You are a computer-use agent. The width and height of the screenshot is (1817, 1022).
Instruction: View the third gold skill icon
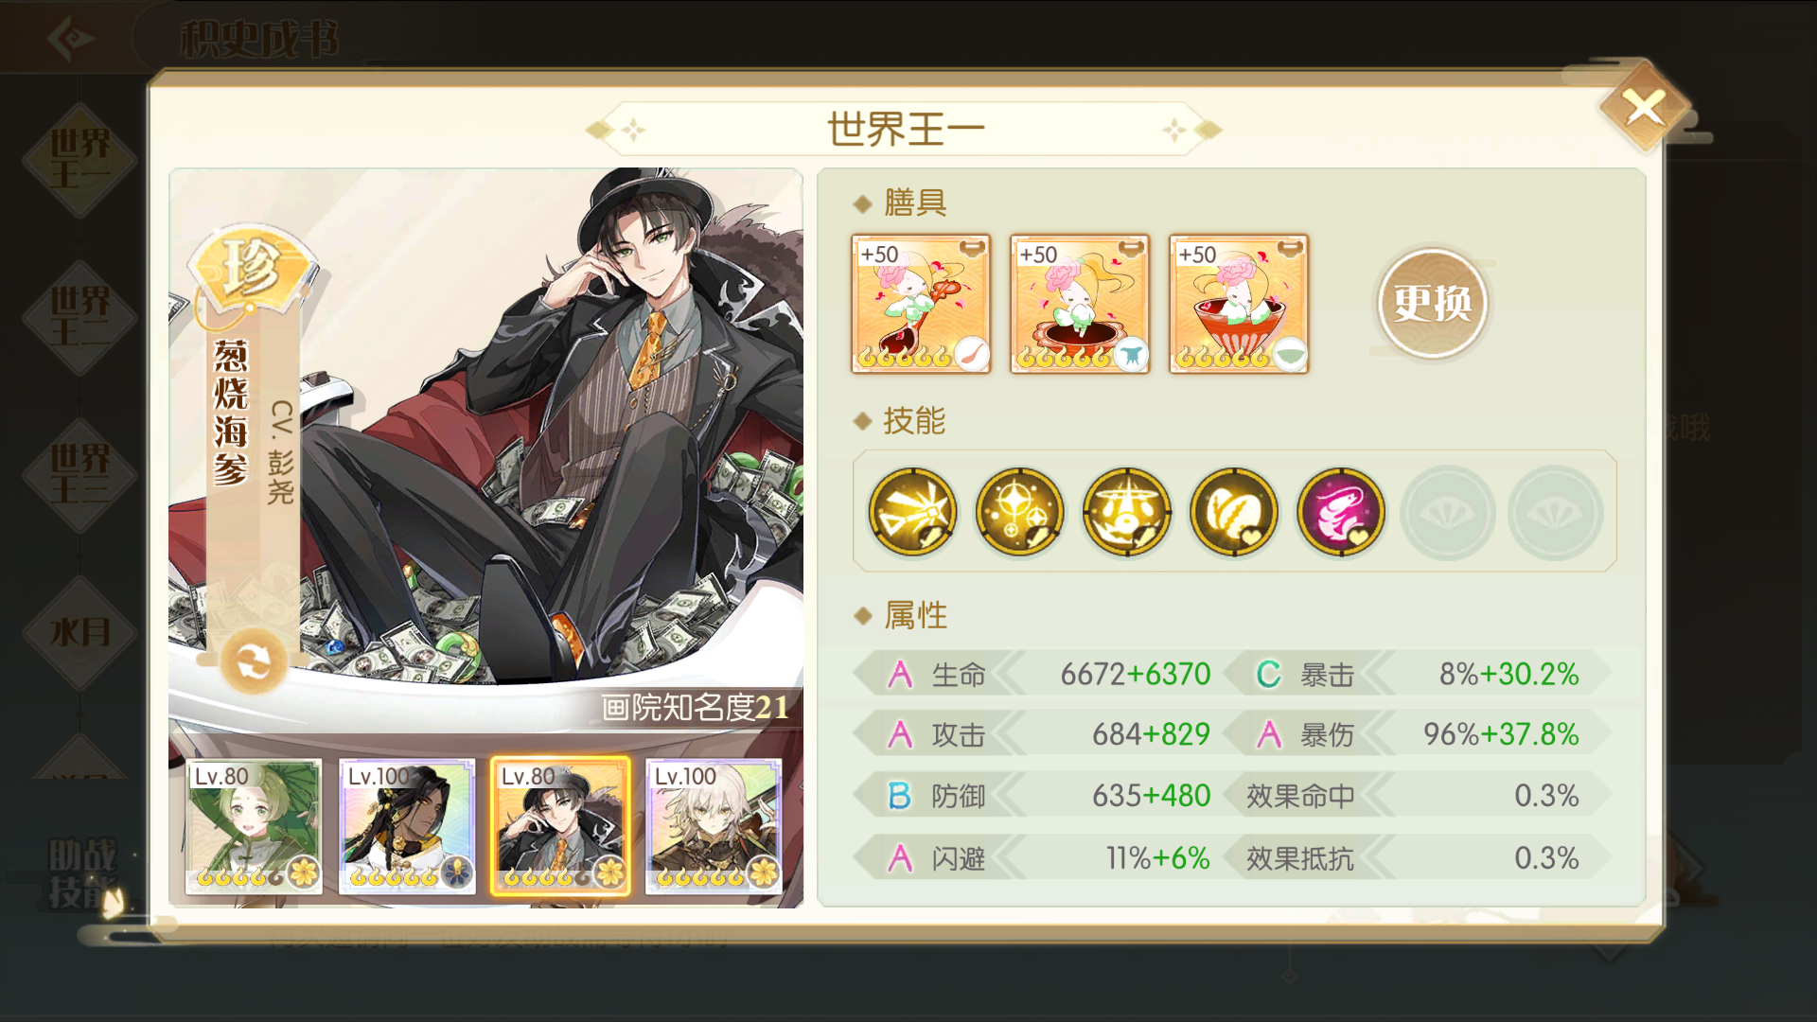tap(1126, 512)
